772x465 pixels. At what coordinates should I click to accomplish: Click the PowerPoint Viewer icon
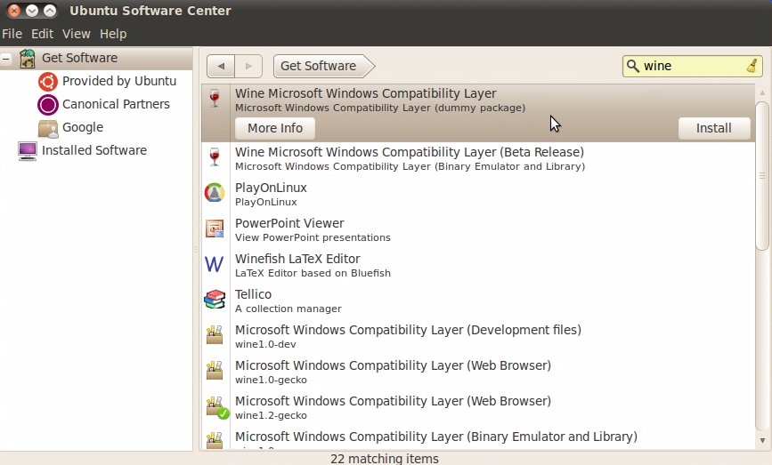click(215, 228)
